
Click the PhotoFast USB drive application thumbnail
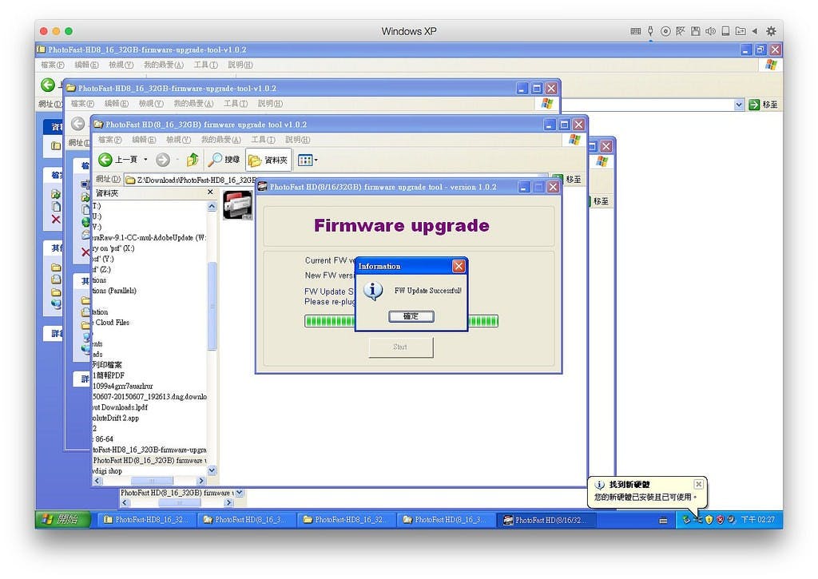coord(238,205)
